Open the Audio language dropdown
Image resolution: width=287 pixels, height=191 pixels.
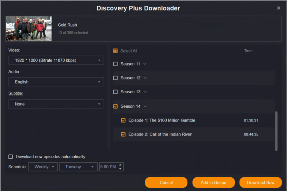56,82
